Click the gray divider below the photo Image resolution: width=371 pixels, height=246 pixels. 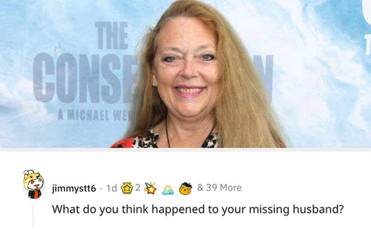click(x=185, y=150)
